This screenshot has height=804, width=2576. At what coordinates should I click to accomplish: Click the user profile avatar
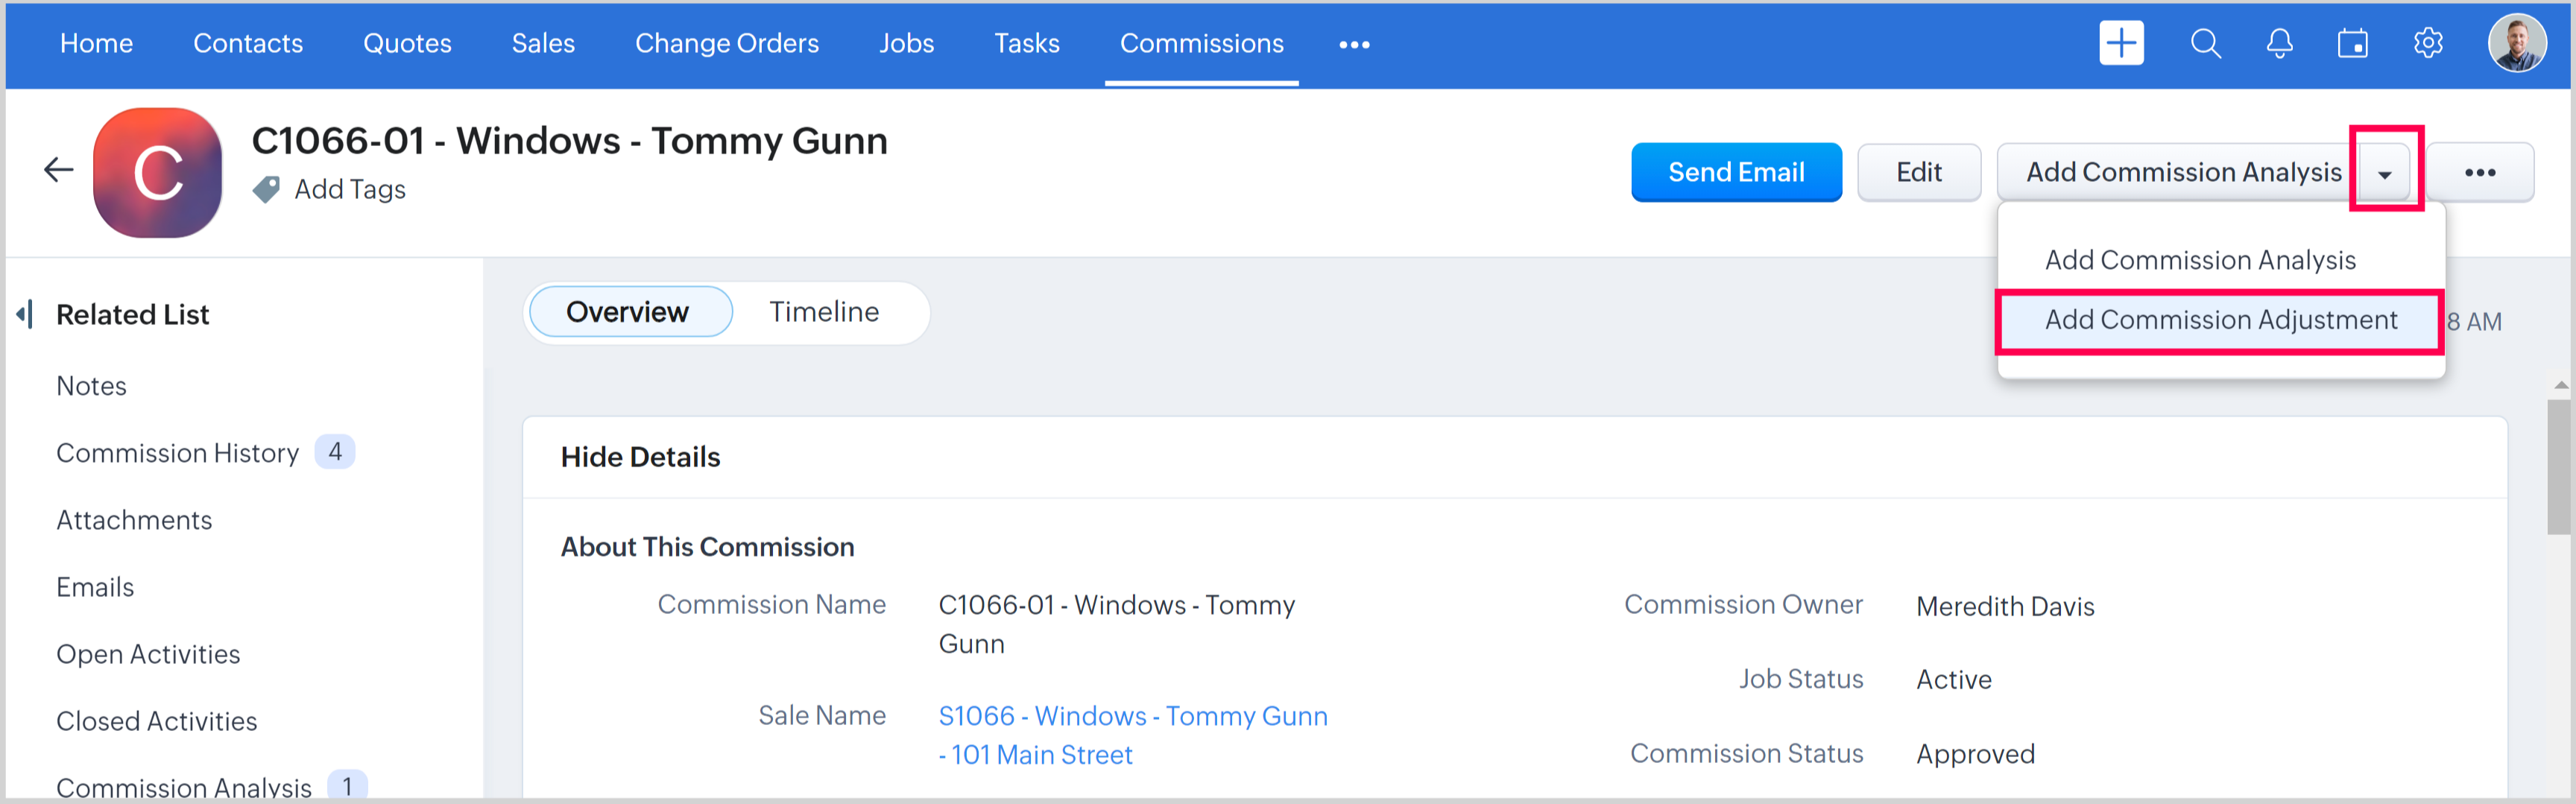(x=2516, y=43)
